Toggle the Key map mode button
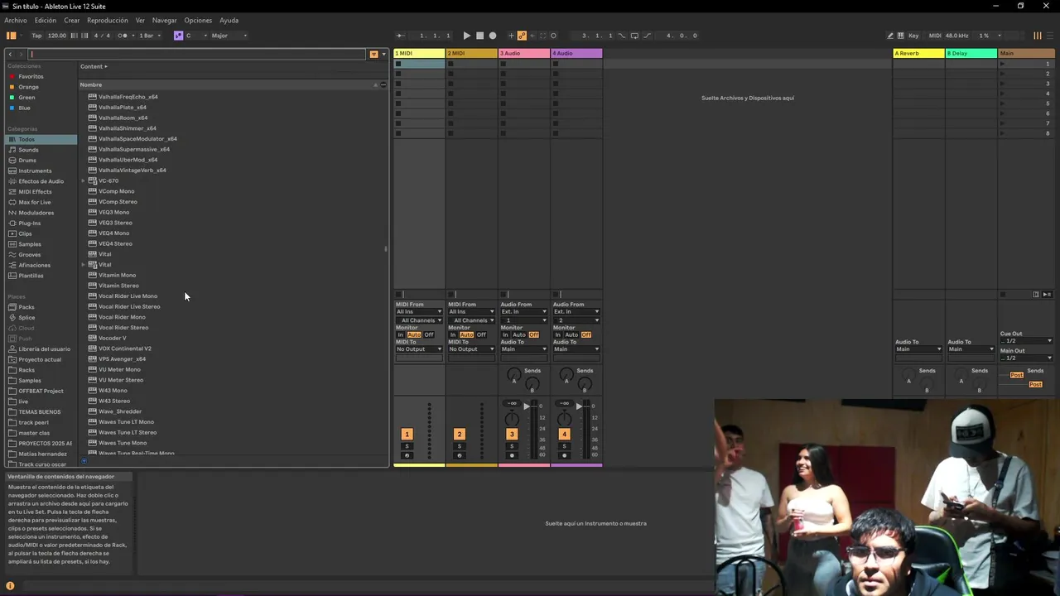 [913, 36]
